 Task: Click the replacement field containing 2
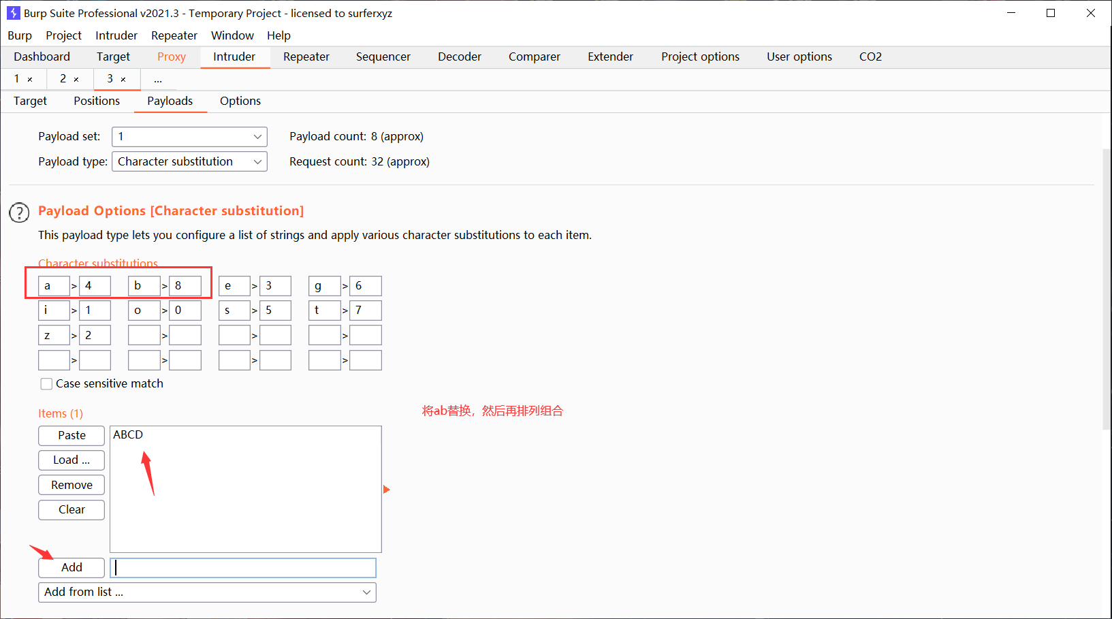pos(95,336)
